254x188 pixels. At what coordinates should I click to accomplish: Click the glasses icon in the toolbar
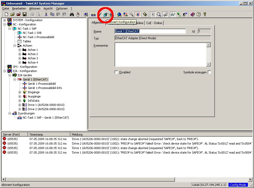[x=173, y=14]
